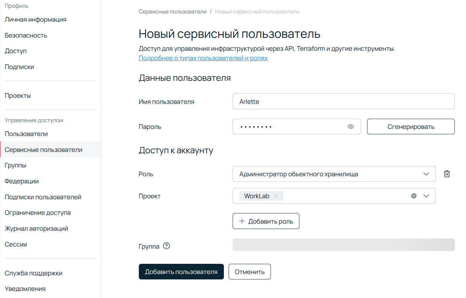Open Сессии in sidebar
This screenshot has width=466, height=298.
pos(16,245)
